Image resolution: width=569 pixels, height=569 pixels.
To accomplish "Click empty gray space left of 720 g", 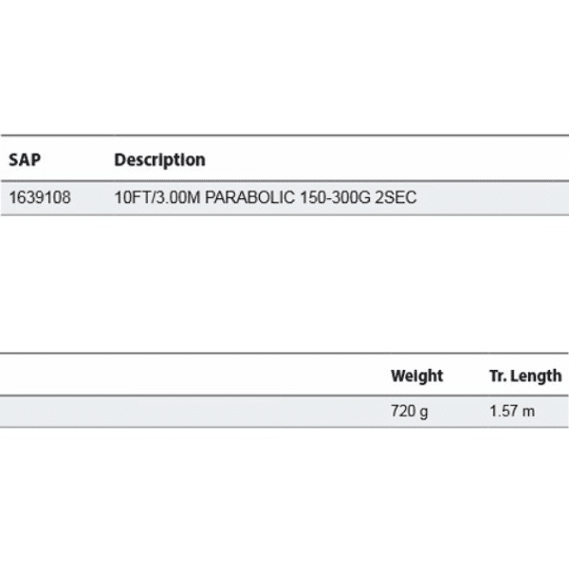I will 190,413.
